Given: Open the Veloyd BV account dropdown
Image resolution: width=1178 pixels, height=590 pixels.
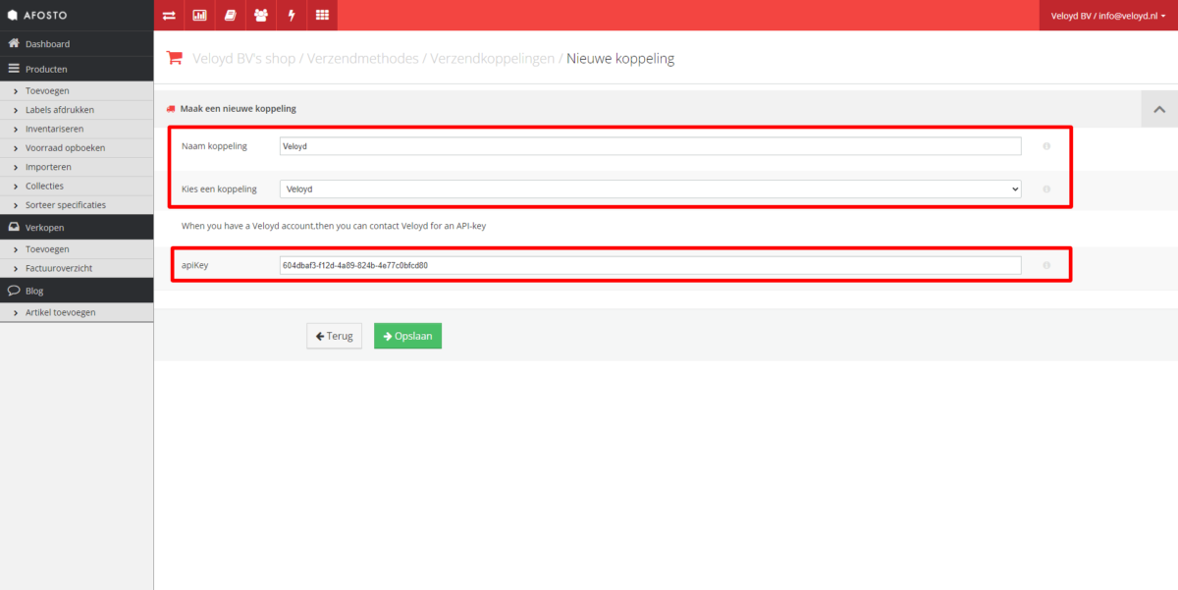Looking at the screenshot, I should pos(1108,15).
